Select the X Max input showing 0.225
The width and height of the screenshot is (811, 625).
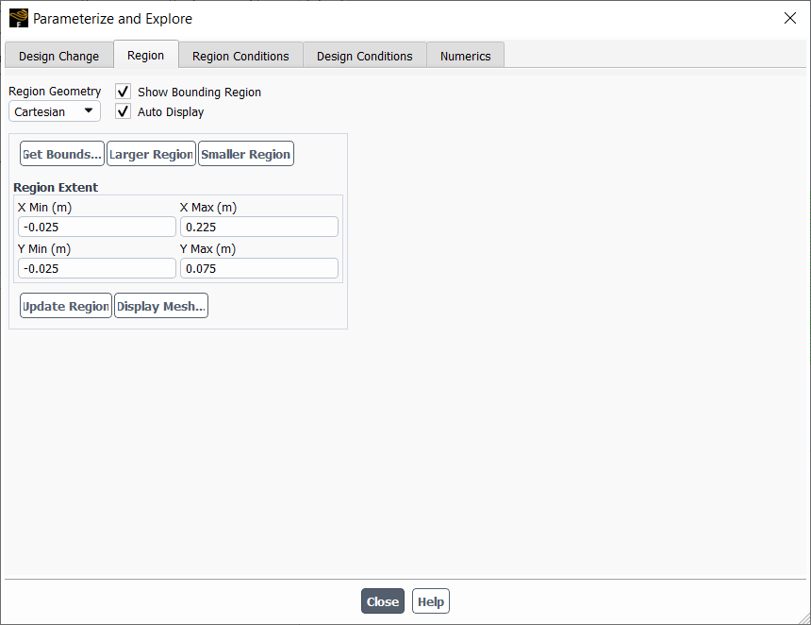(x=258, y=226)
